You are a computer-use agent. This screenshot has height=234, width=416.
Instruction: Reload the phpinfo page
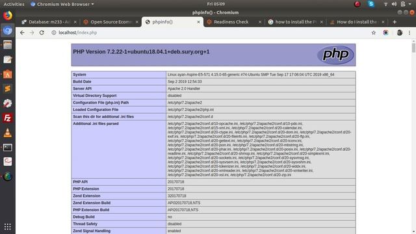tap(42, 32)
